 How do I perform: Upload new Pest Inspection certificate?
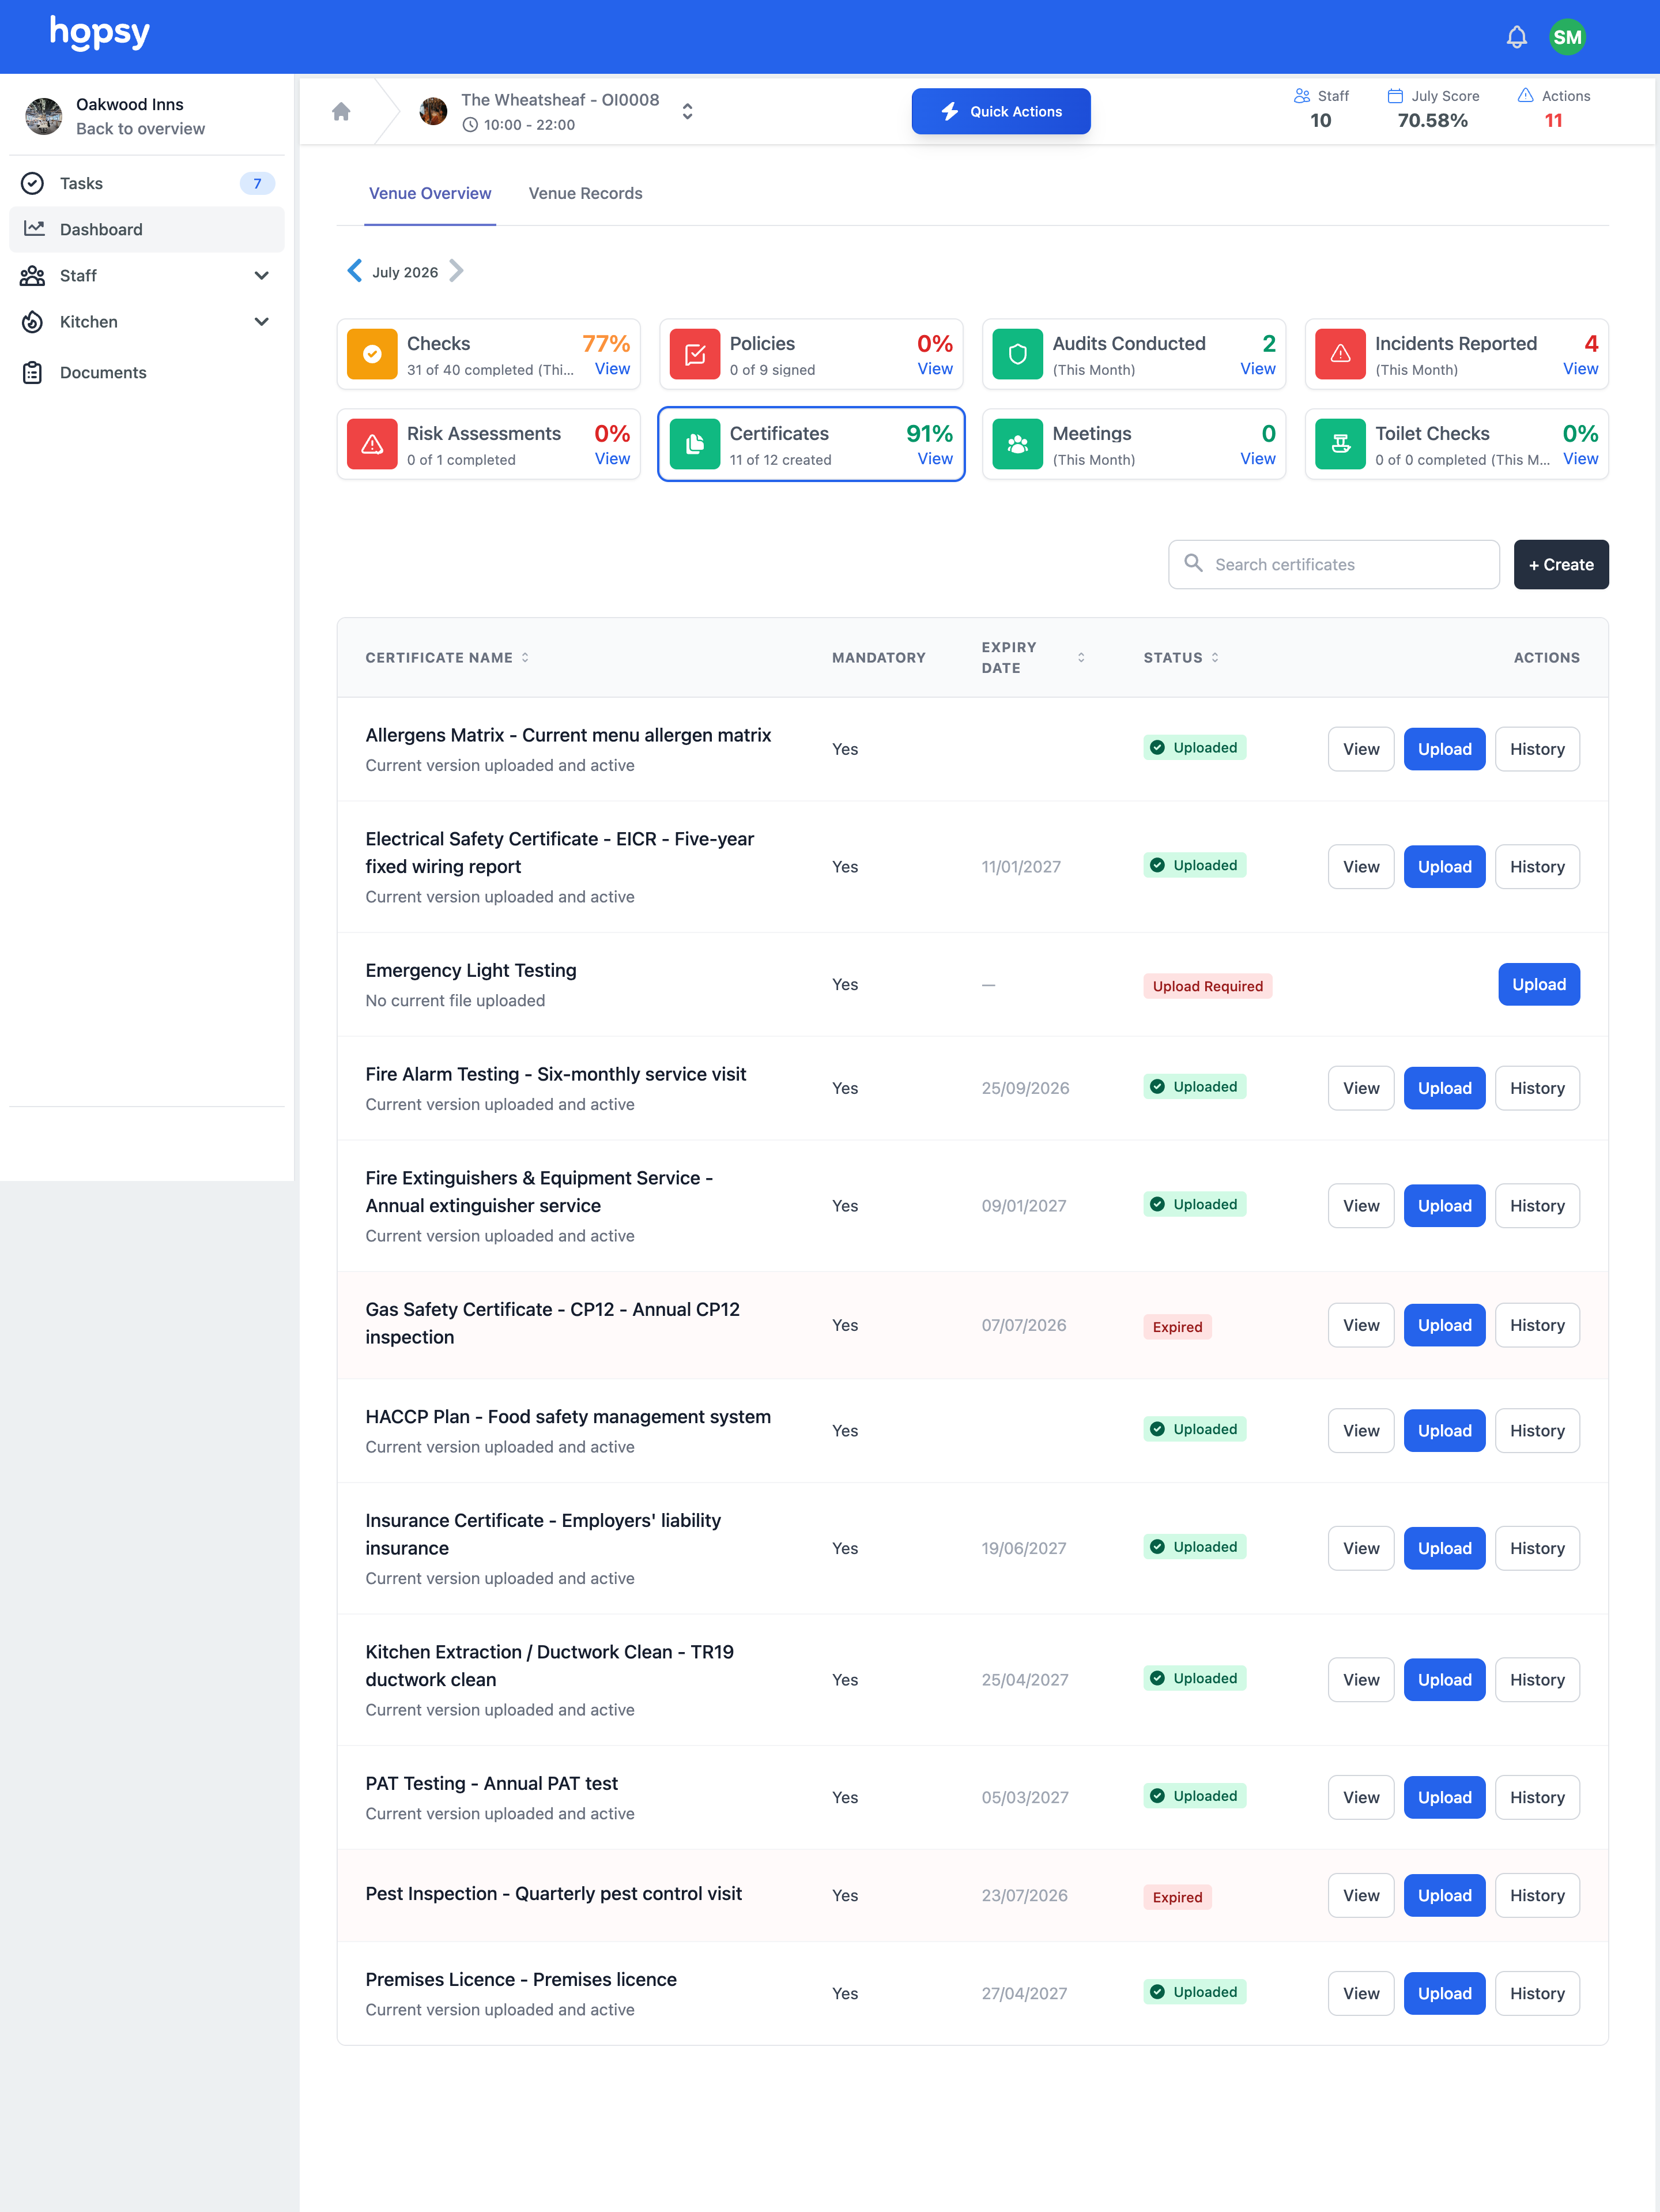coord(1444,1895)
